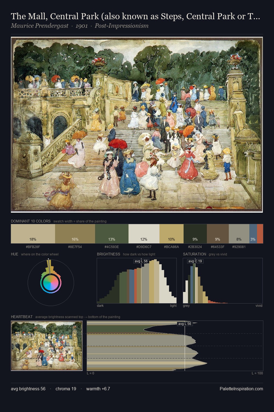Click the DOMINANT 10 COLORS heading

point(31,221)
